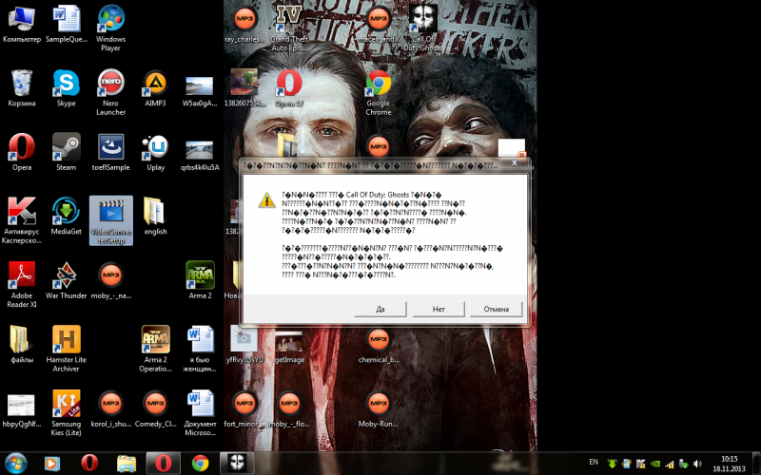The image size is (761, 475).
Task: Open Документ Microsoft Word file icon
Action: coord(200,412)
